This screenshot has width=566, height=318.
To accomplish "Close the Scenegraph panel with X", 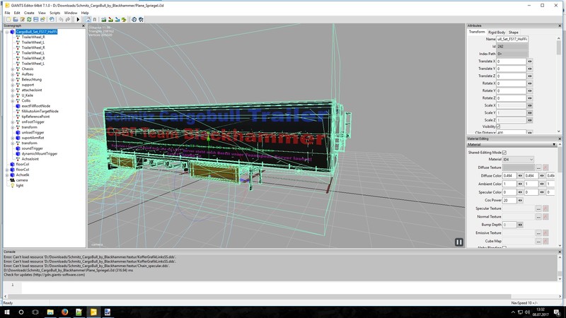I will (x=83, y=25).
